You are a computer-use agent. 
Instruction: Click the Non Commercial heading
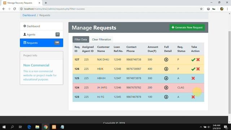[36, 65]
